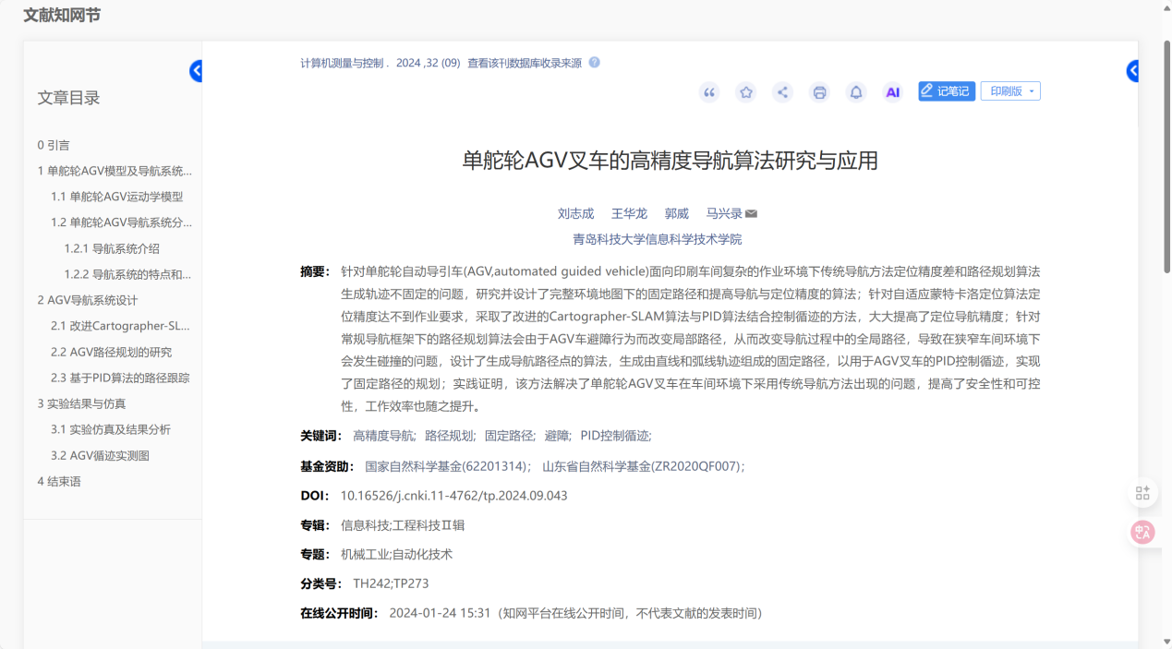The height and width of the screenshot is (649, 1172).
Task: Click the 计算机测量与控制 journal link
Action: point(341,63)
